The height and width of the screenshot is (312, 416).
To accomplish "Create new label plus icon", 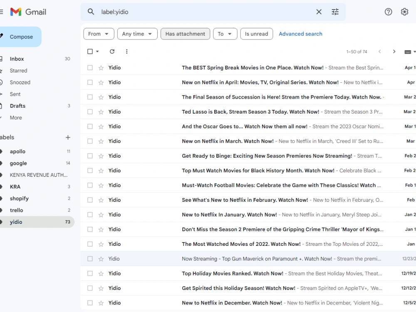I will (x=68, y=137).
